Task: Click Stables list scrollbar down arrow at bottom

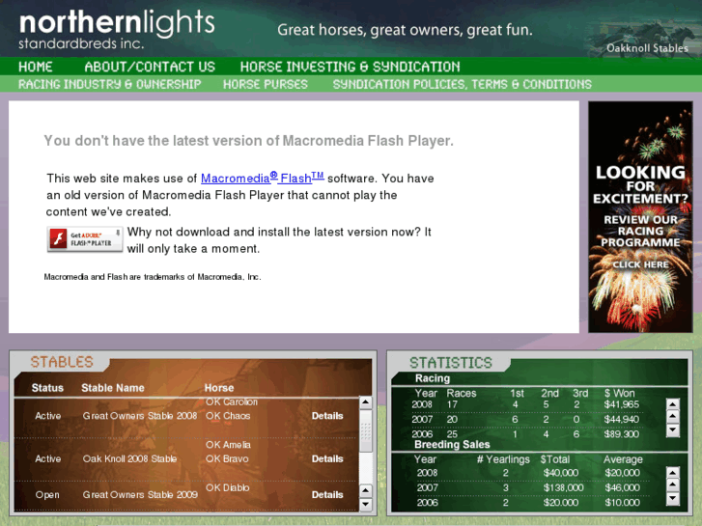Action: (x=366, y=504)
